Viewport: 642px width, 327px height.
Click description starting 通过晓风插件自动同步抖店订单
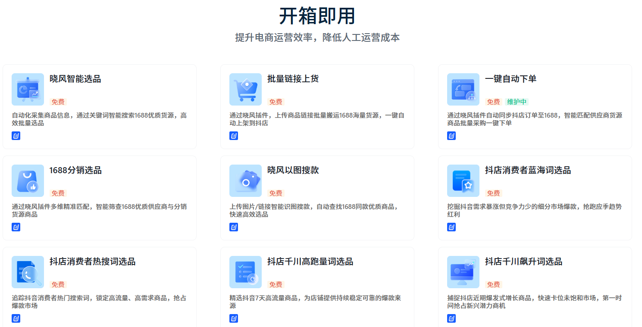[x=535, y=119]
